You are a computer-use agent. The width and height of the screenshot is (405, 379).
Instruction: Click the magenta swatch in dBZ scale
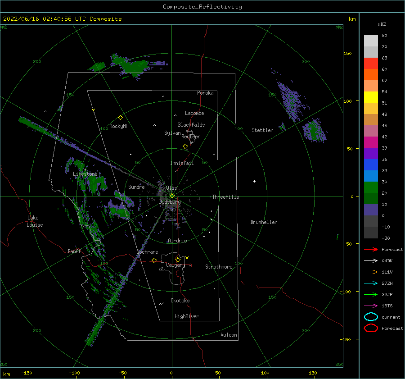pyautogui.click(x=371, y=142)
